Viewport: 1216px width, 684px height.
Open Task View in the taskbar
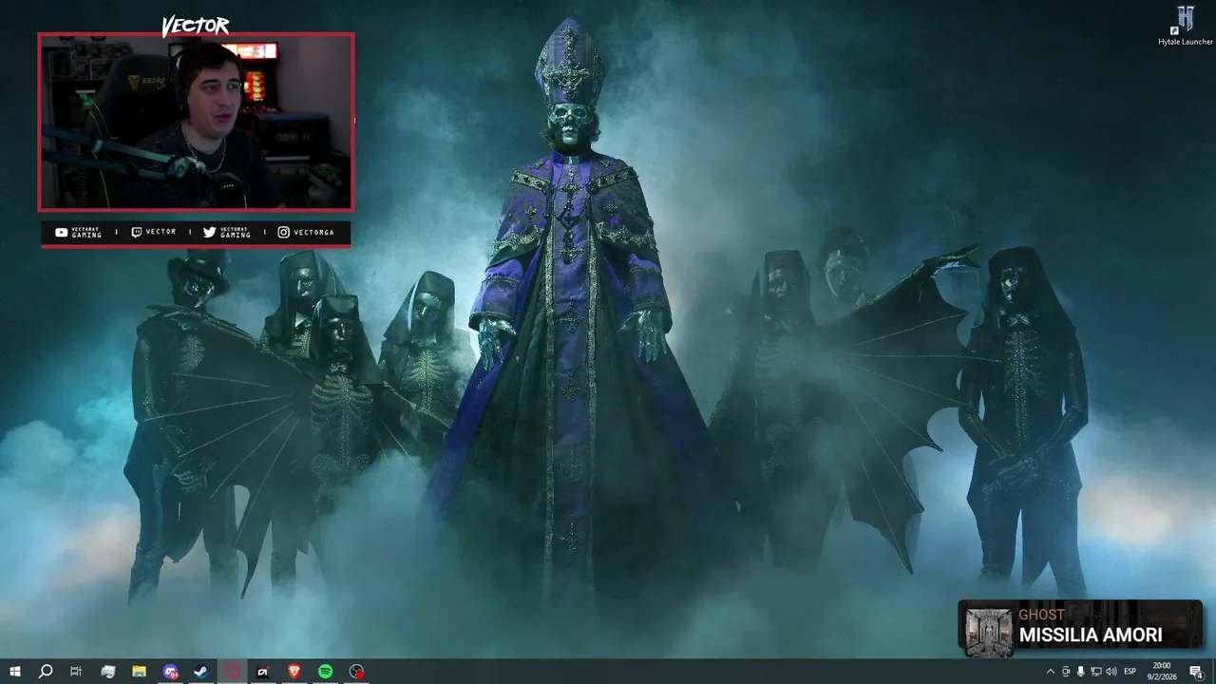point(76,672)
